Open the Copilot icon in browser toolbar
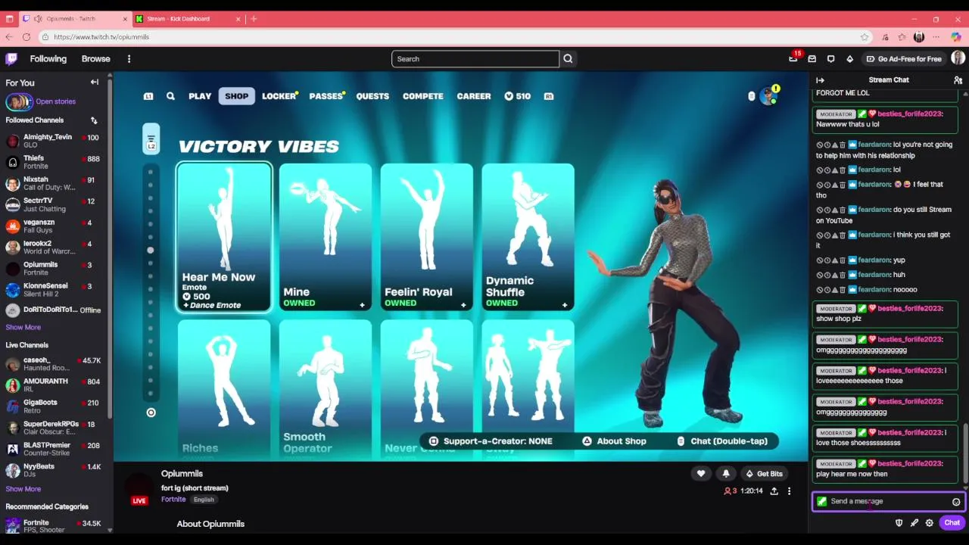The image size is (969, 545). pyautogui.click(x=956, y=37)
